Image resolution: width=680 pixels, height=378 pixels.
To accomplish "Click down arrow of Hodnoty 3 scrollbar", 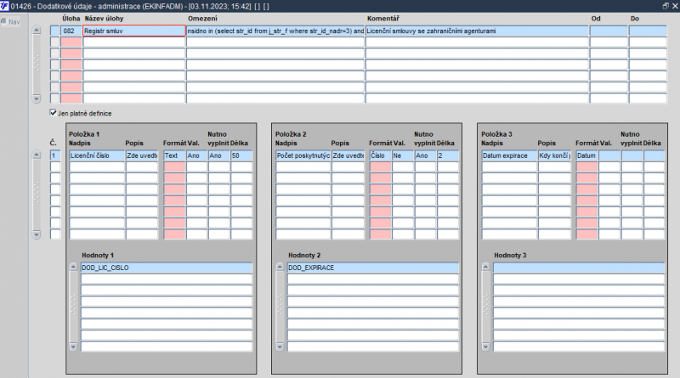I will 485,347.
